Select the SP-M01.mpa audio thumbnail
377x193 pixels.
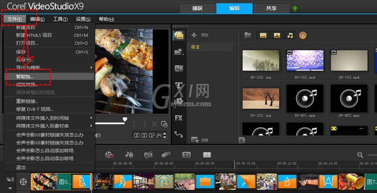click(x=305, y=98)
